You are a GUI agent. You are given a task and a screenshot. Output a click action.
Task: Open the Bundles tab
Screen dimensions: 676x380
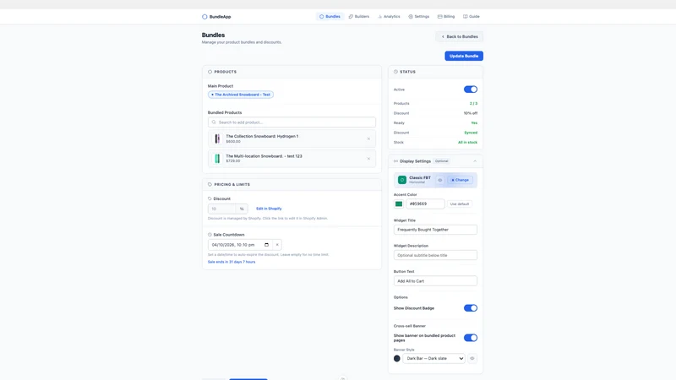330,16
